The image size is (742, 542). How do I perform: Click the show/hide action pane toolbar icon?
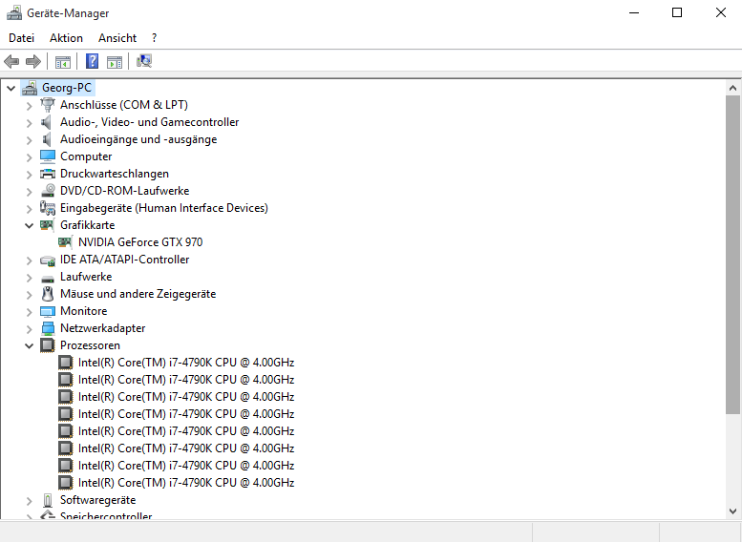pyautogui.click(x=114, y=61)
